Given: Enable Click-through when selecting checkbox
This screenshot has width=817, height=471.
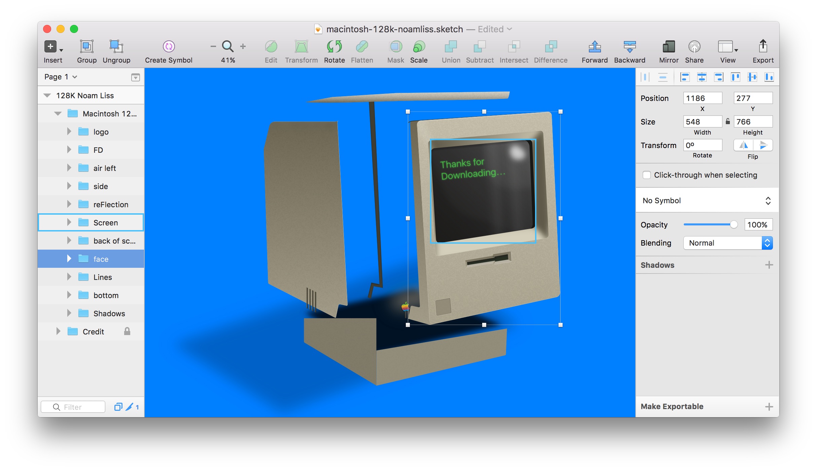Looking at the screenshot, I should point(646,175).
